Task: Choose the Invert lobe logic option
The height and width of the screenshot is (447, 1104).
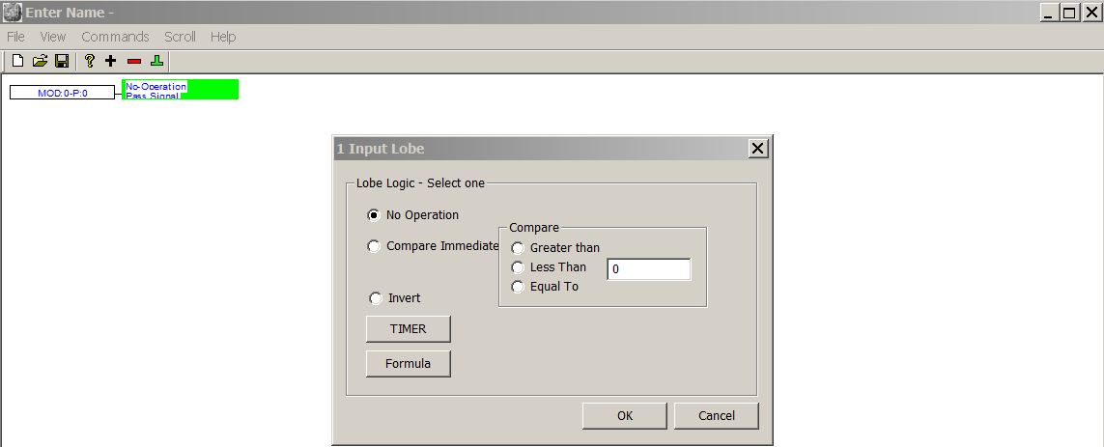Action: click(x=376, y=298)
